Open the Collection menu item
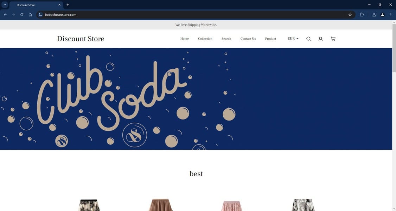This screenshot has width=396, height=211. (205, 39)
